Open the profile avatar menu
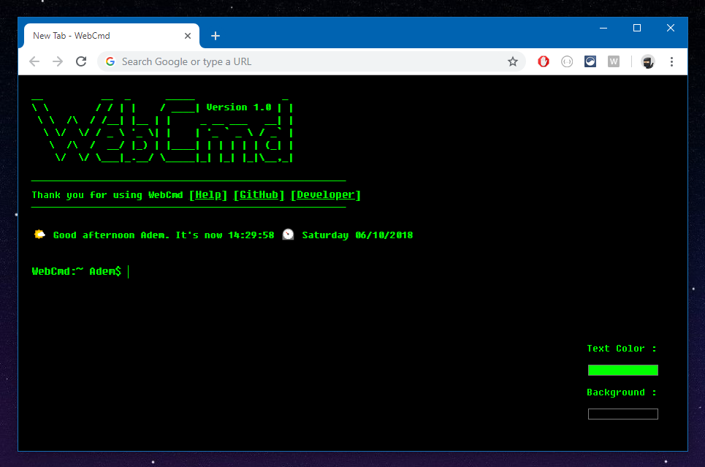Image resolution: width=705 pixels, height=467 pixels. 648,61
